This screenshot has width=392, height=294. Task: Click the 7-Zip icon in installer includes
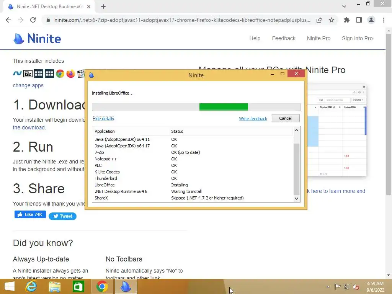click(28, 74)
